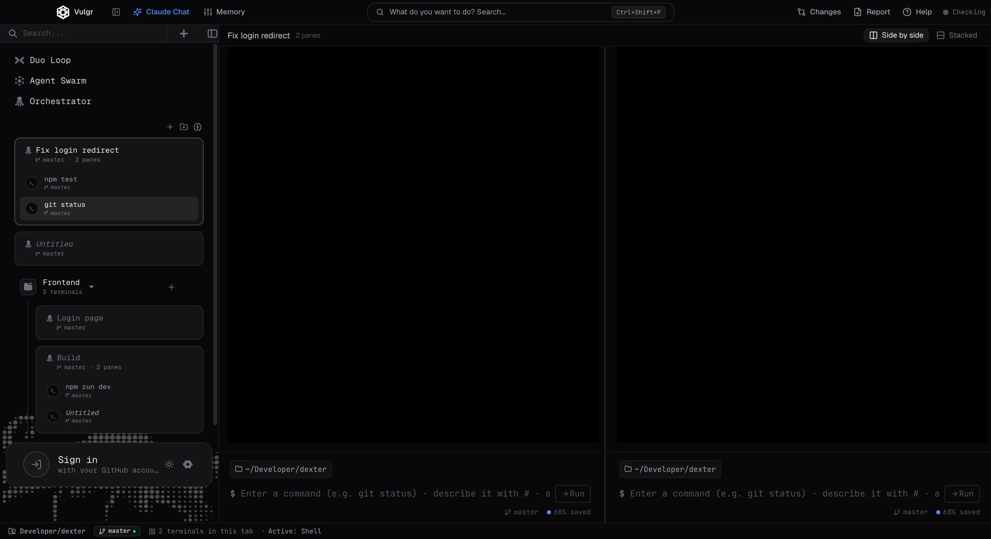Click Sign in with your GitHub account
The image size is (991, 539).
(x=109, y=464)
